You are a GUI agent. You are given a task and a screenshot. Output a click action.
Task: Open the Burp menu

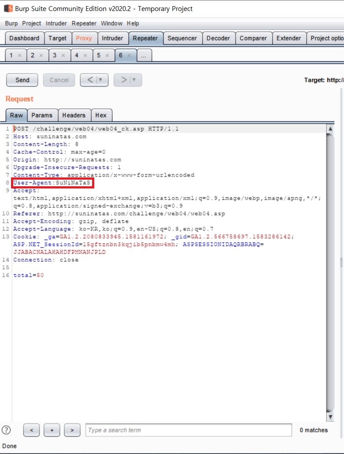coord(11,23)
